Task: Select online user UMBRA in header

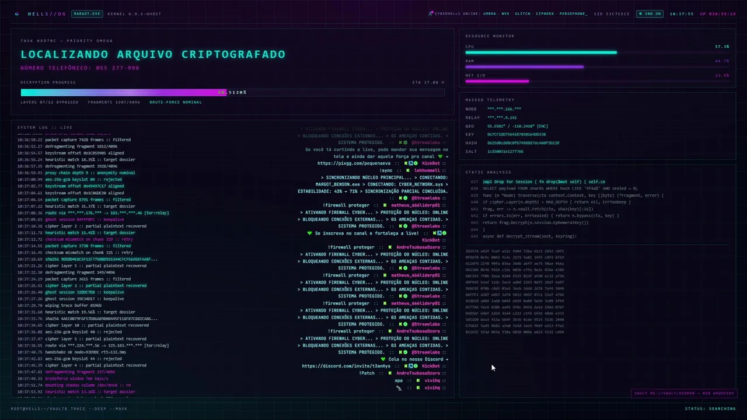Action: (490, 13)
